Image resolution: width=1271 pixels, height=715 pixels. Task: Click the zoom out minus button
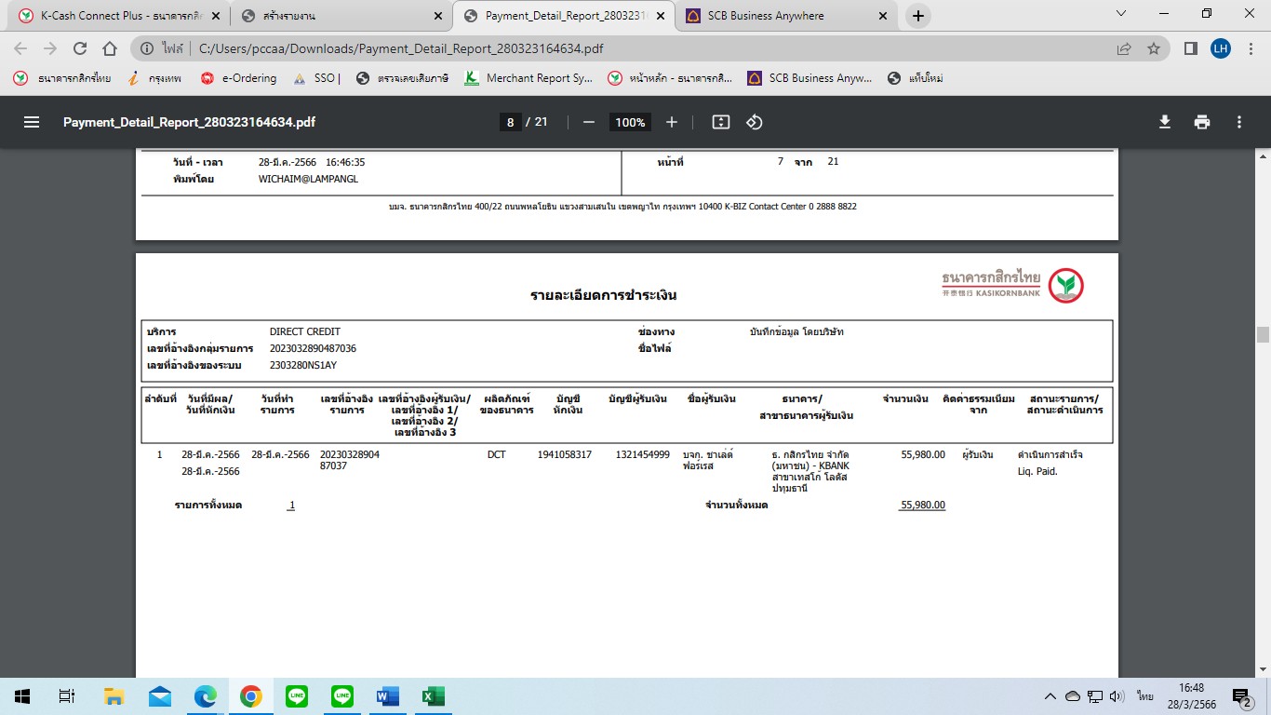588,122
